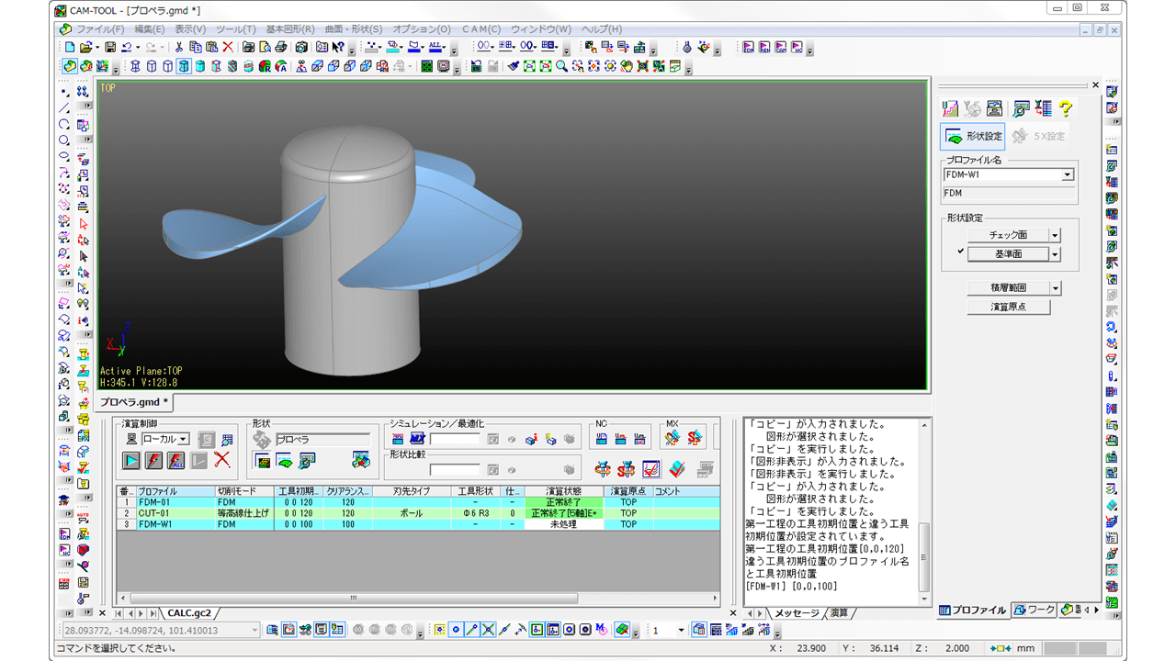Click the simulation input field next to MX icon

(x=455, y=440)
